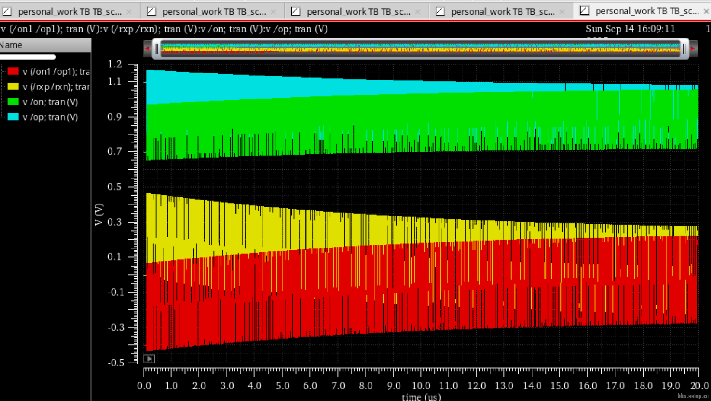Select the v /op tran legend entry

50,117
